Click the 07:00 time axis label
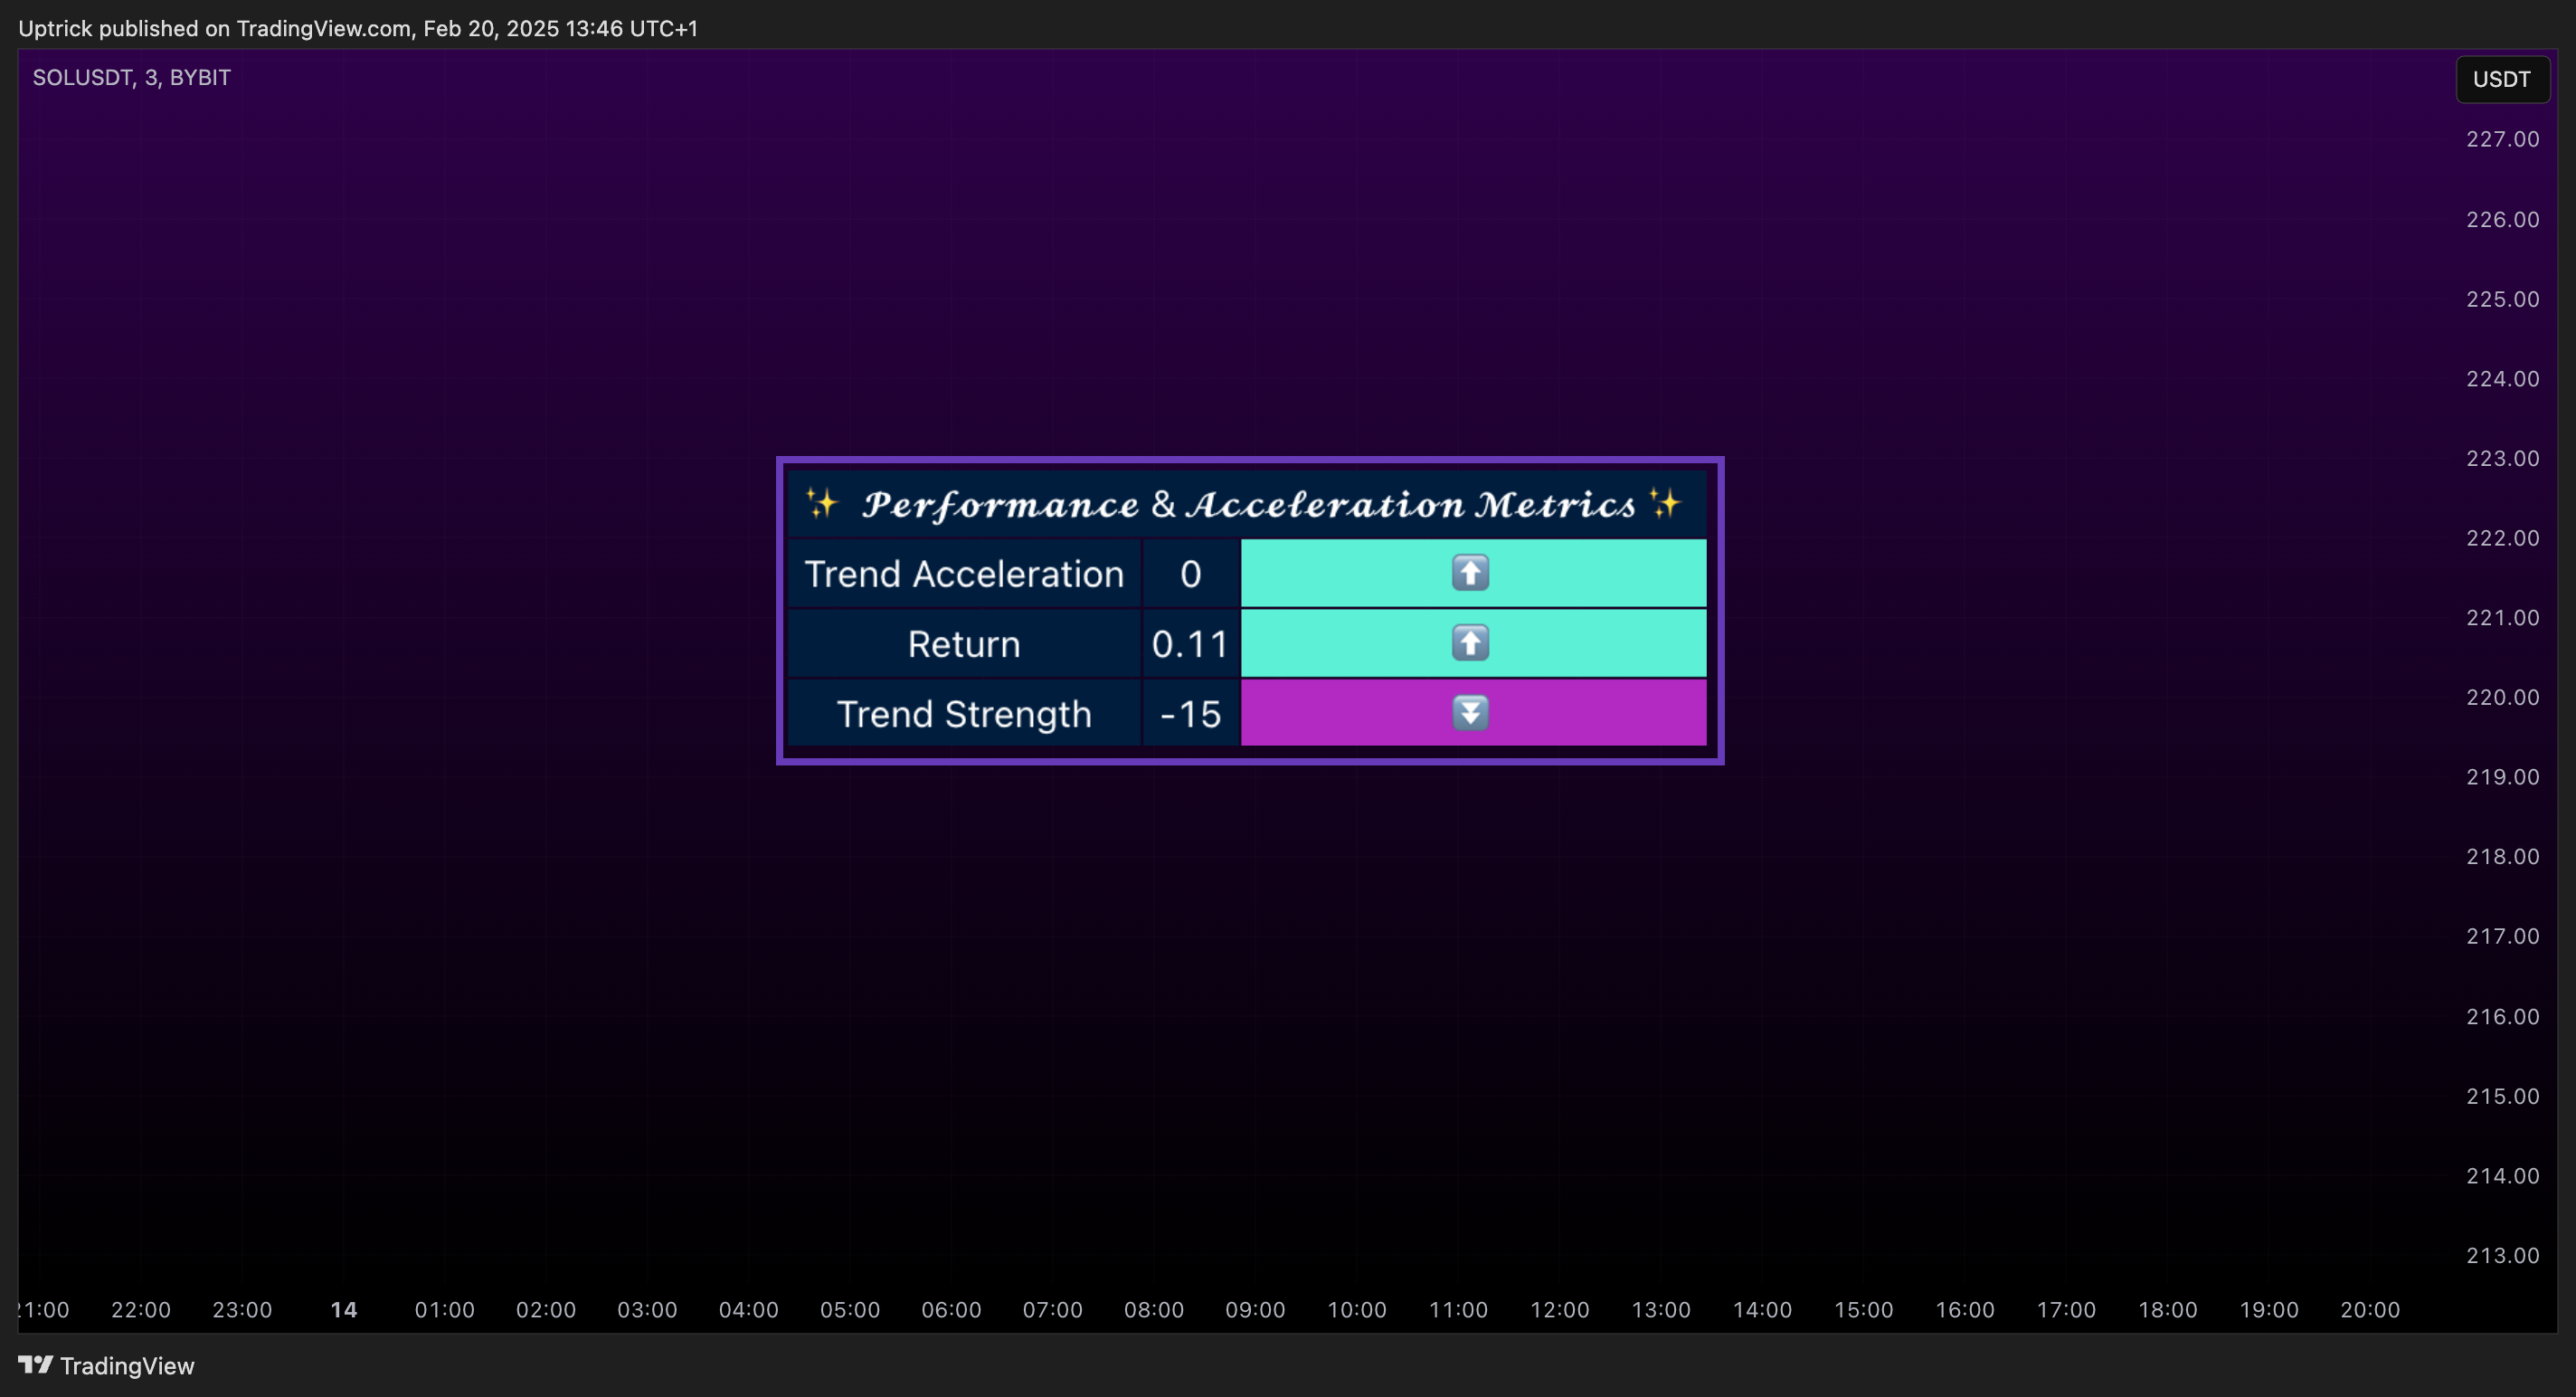Image resolution: width=2576 pixels, height=1397 pixels. [1053, 1310]
